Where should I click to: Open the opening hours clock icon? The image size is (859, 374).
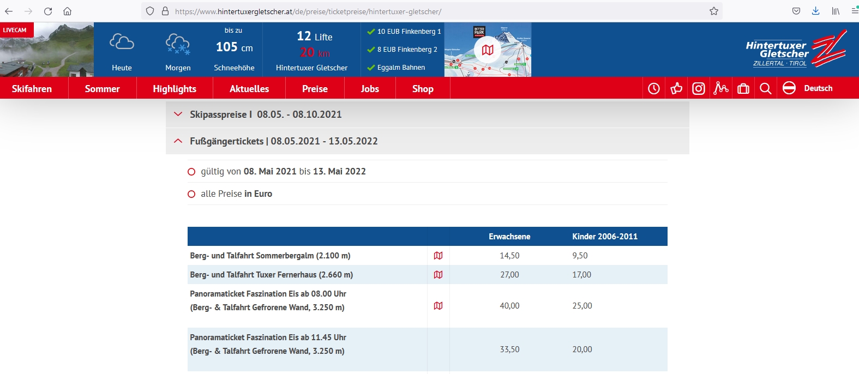pyautogui.click(x=654, y=88)
